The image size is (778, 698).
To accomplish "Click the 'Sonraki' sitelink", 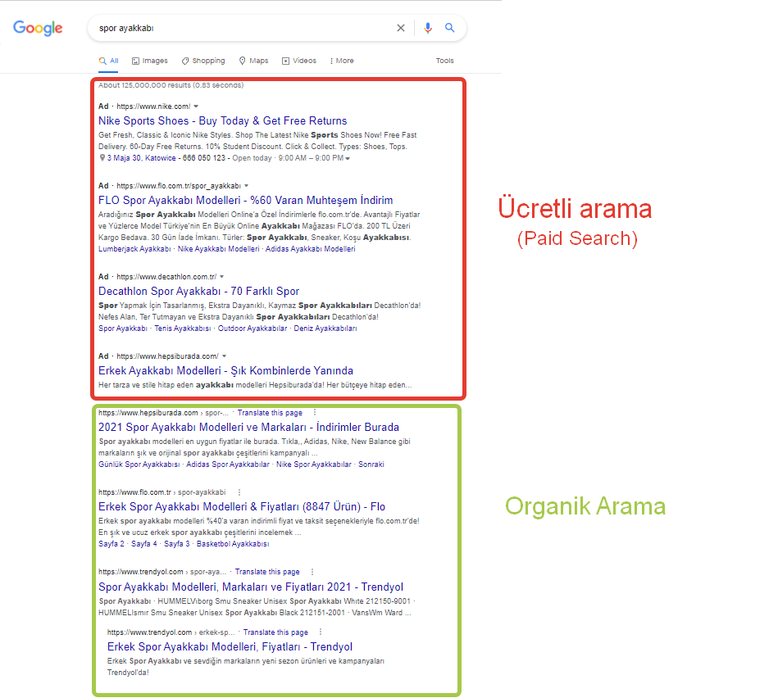I will click(371, 464).
